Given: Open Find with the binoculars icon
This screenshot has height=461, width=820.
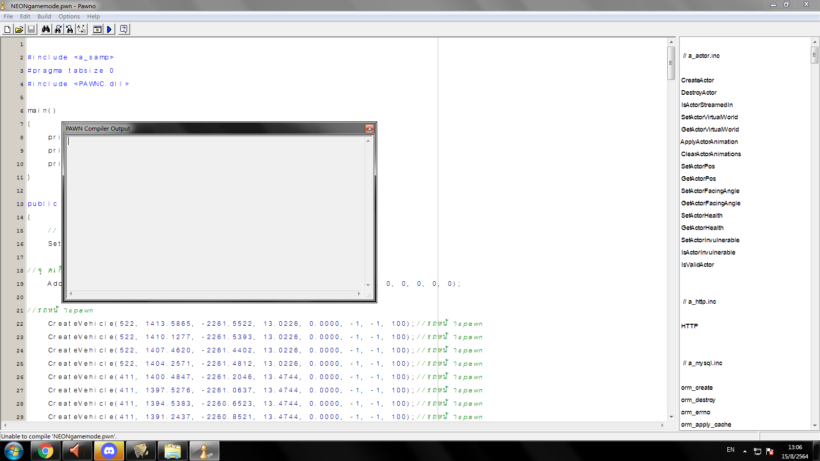Looking at the screenshot, I should [46, 29].
